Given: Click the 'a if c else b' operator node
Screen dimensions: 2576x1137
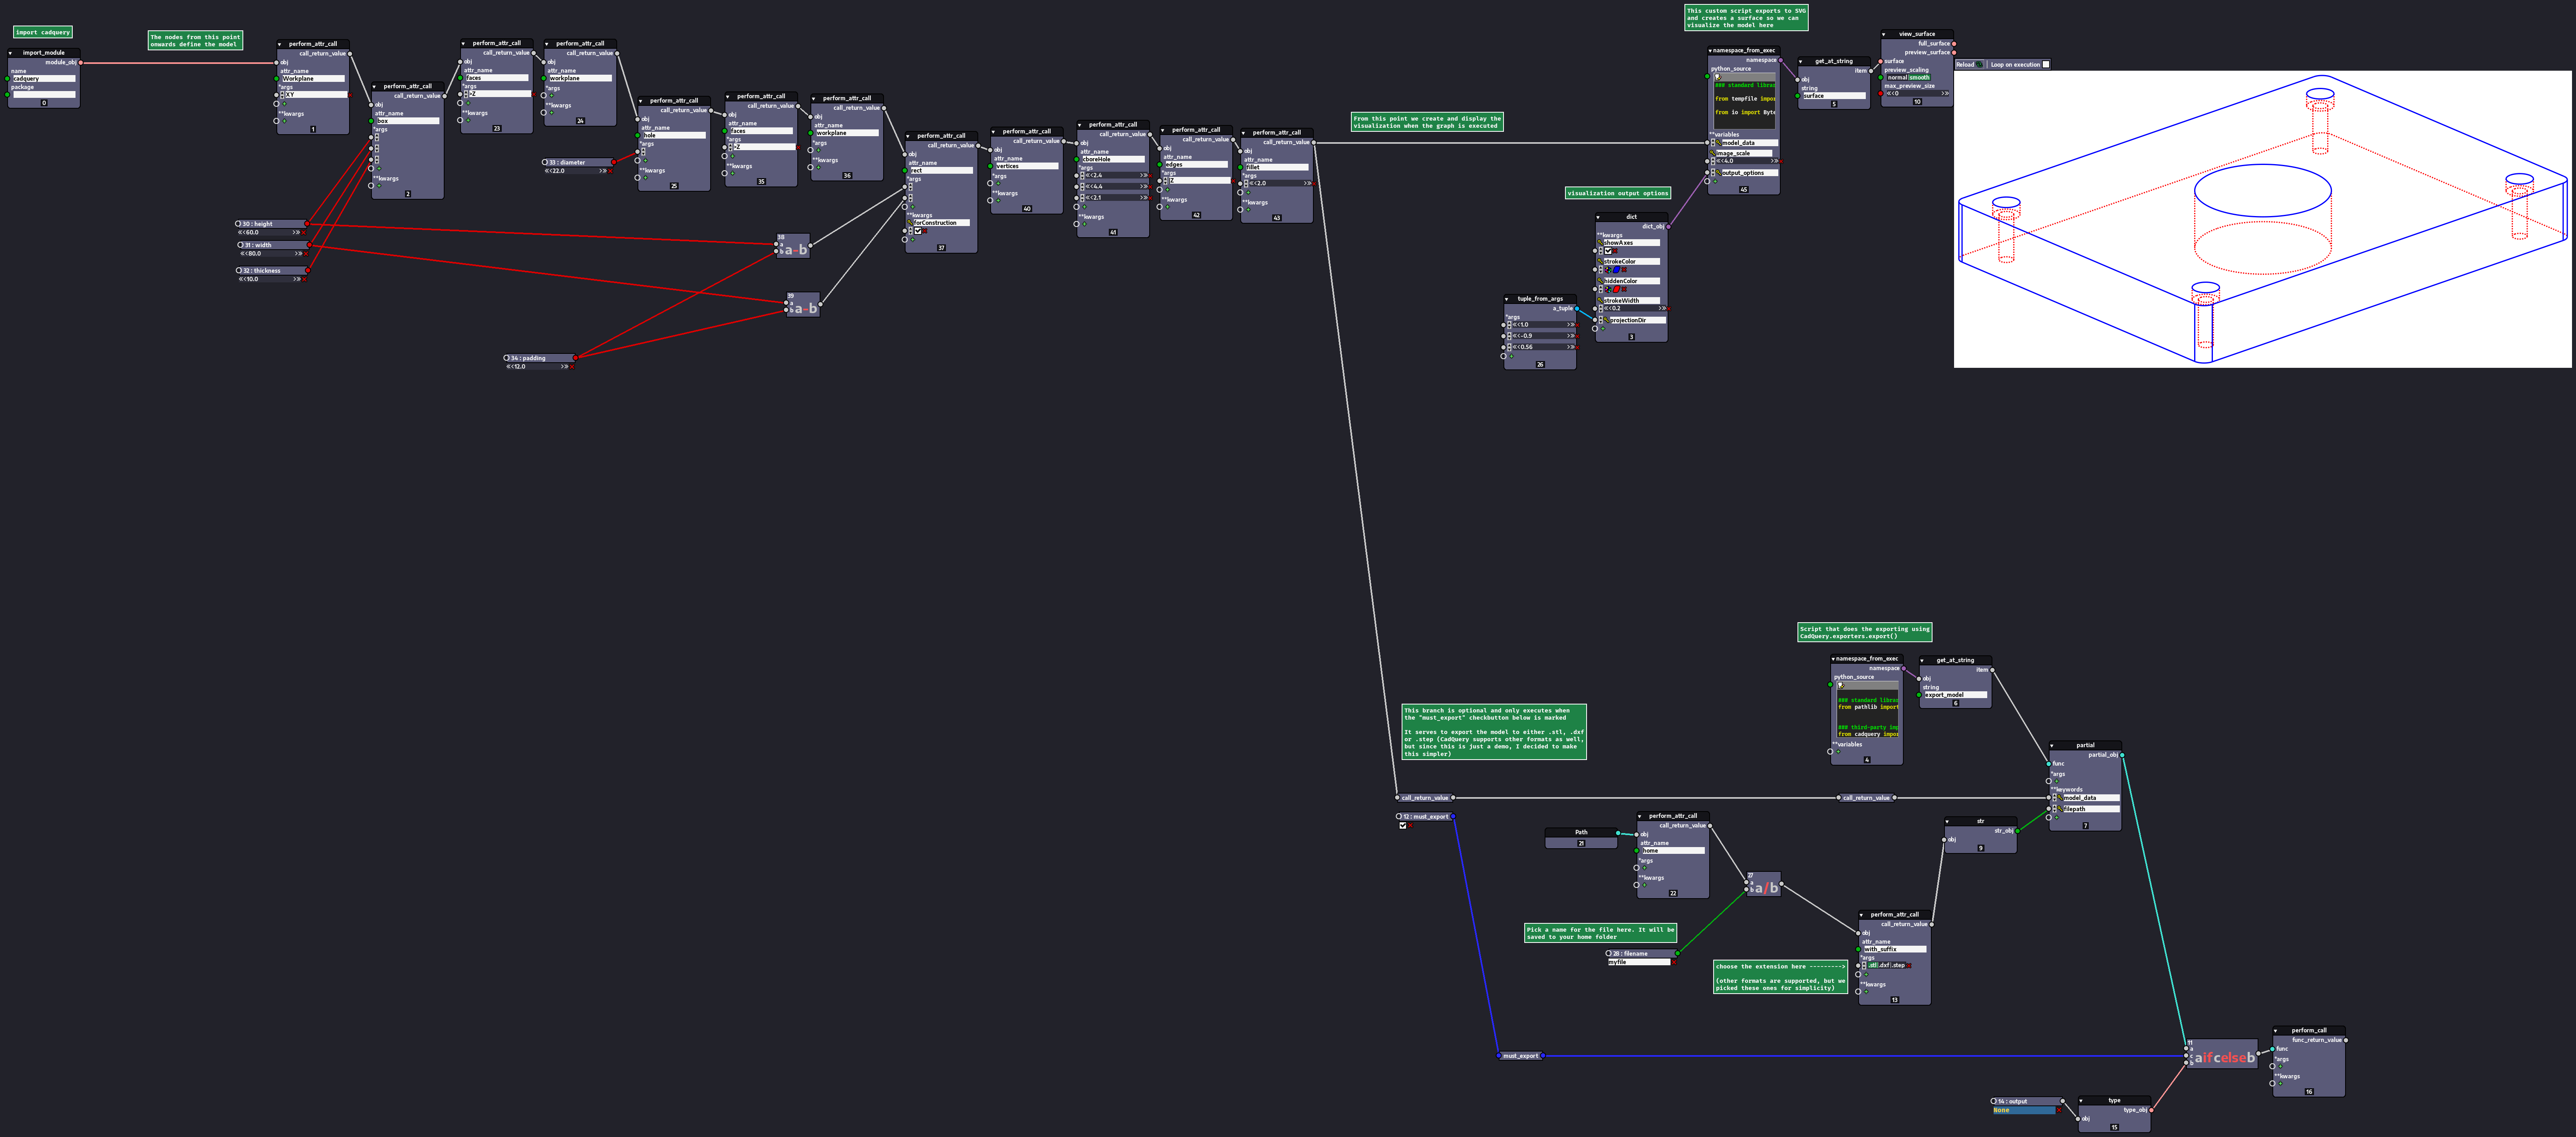Looking at the screenshot, I should [x=2224, y=1057].
